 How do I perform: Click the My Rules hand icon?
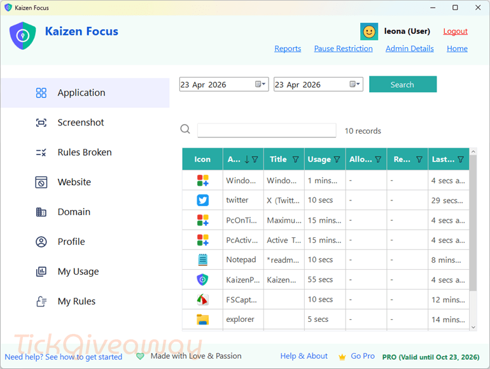pyautogui.click(x=41, y=302)
